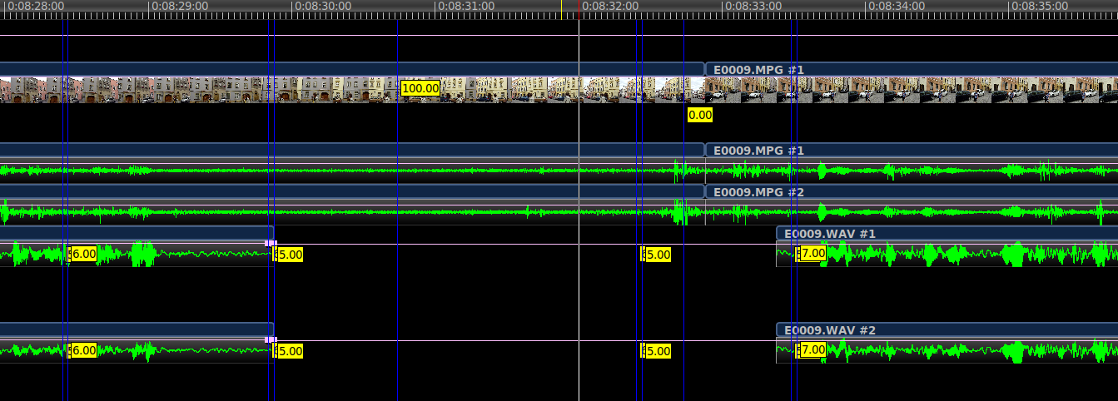Click the 100.00 keyframe on the video track
1118x401 pixels.
pos(420,88)
